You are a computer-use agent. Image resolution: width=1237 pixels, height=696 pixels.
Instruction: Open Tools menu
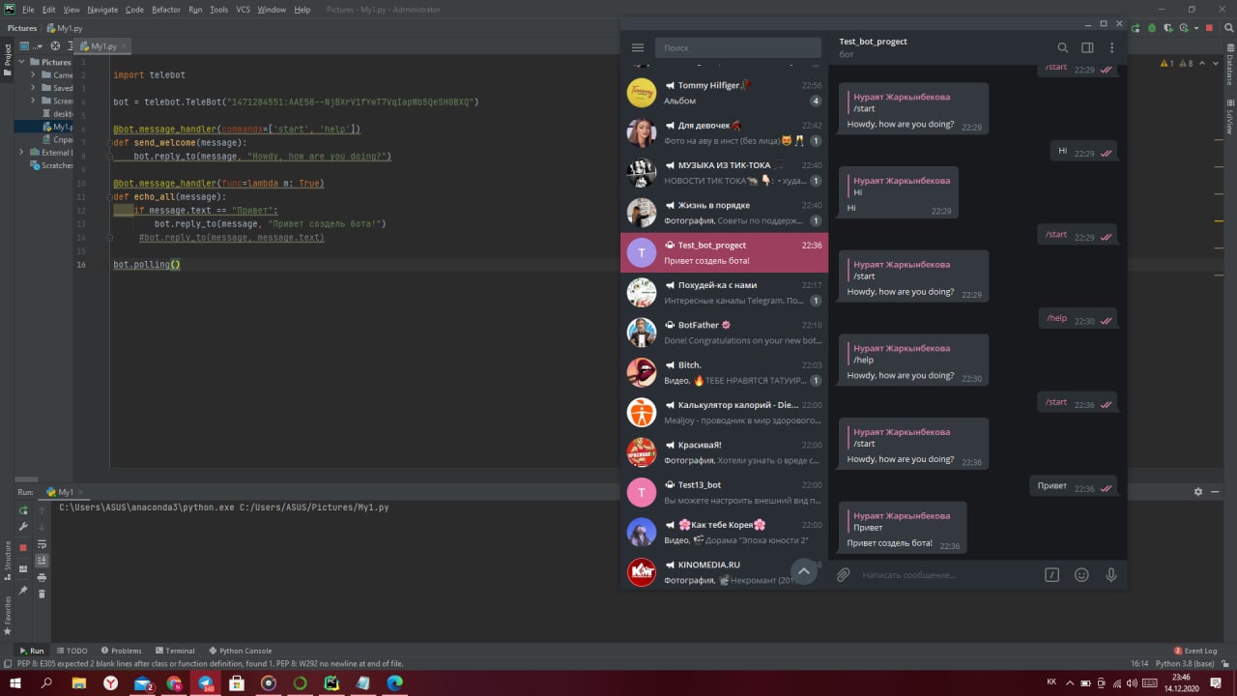click(x=219, y=10)
